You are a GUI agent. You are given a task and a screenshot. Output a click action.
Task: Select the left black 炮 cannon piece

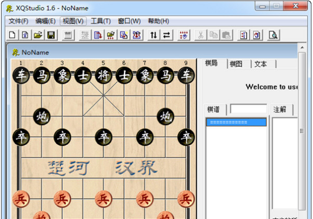(41, 117)
